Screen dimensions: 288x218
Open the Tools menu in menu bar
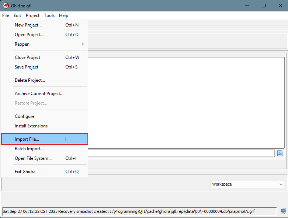pos(49,15)
